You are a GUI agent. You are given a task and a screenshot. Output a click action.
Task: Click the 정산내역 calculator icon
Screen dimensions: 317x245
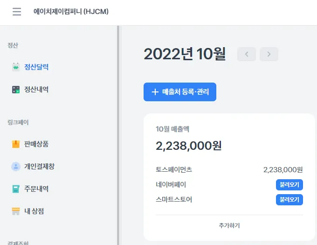point(16,90)
